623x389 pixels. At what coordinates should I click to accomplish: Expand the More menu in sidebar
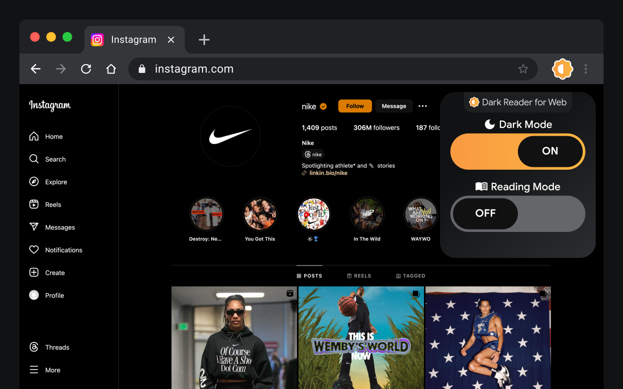(45, 370)
